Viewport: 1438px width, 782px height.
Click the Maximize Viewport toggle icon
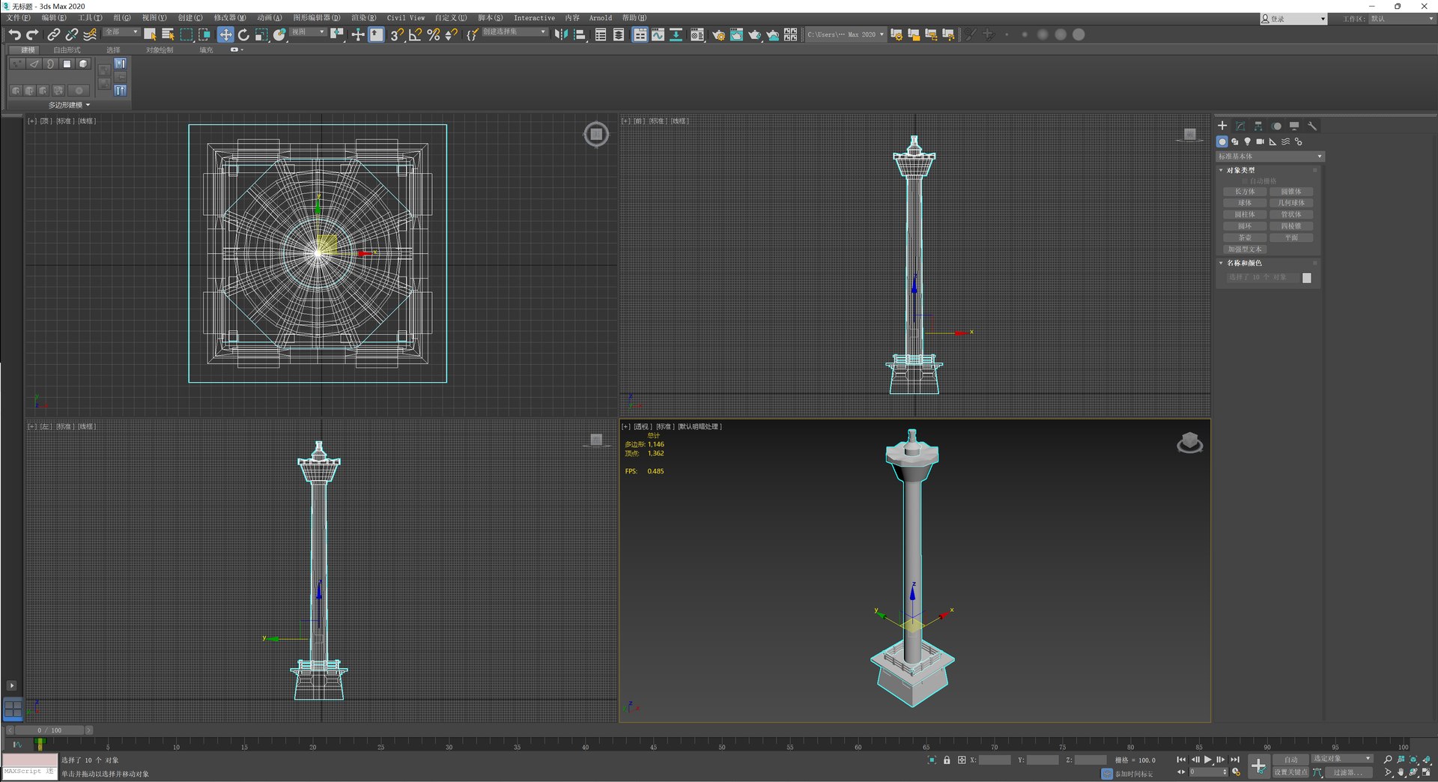click(x=1427, y=772)
